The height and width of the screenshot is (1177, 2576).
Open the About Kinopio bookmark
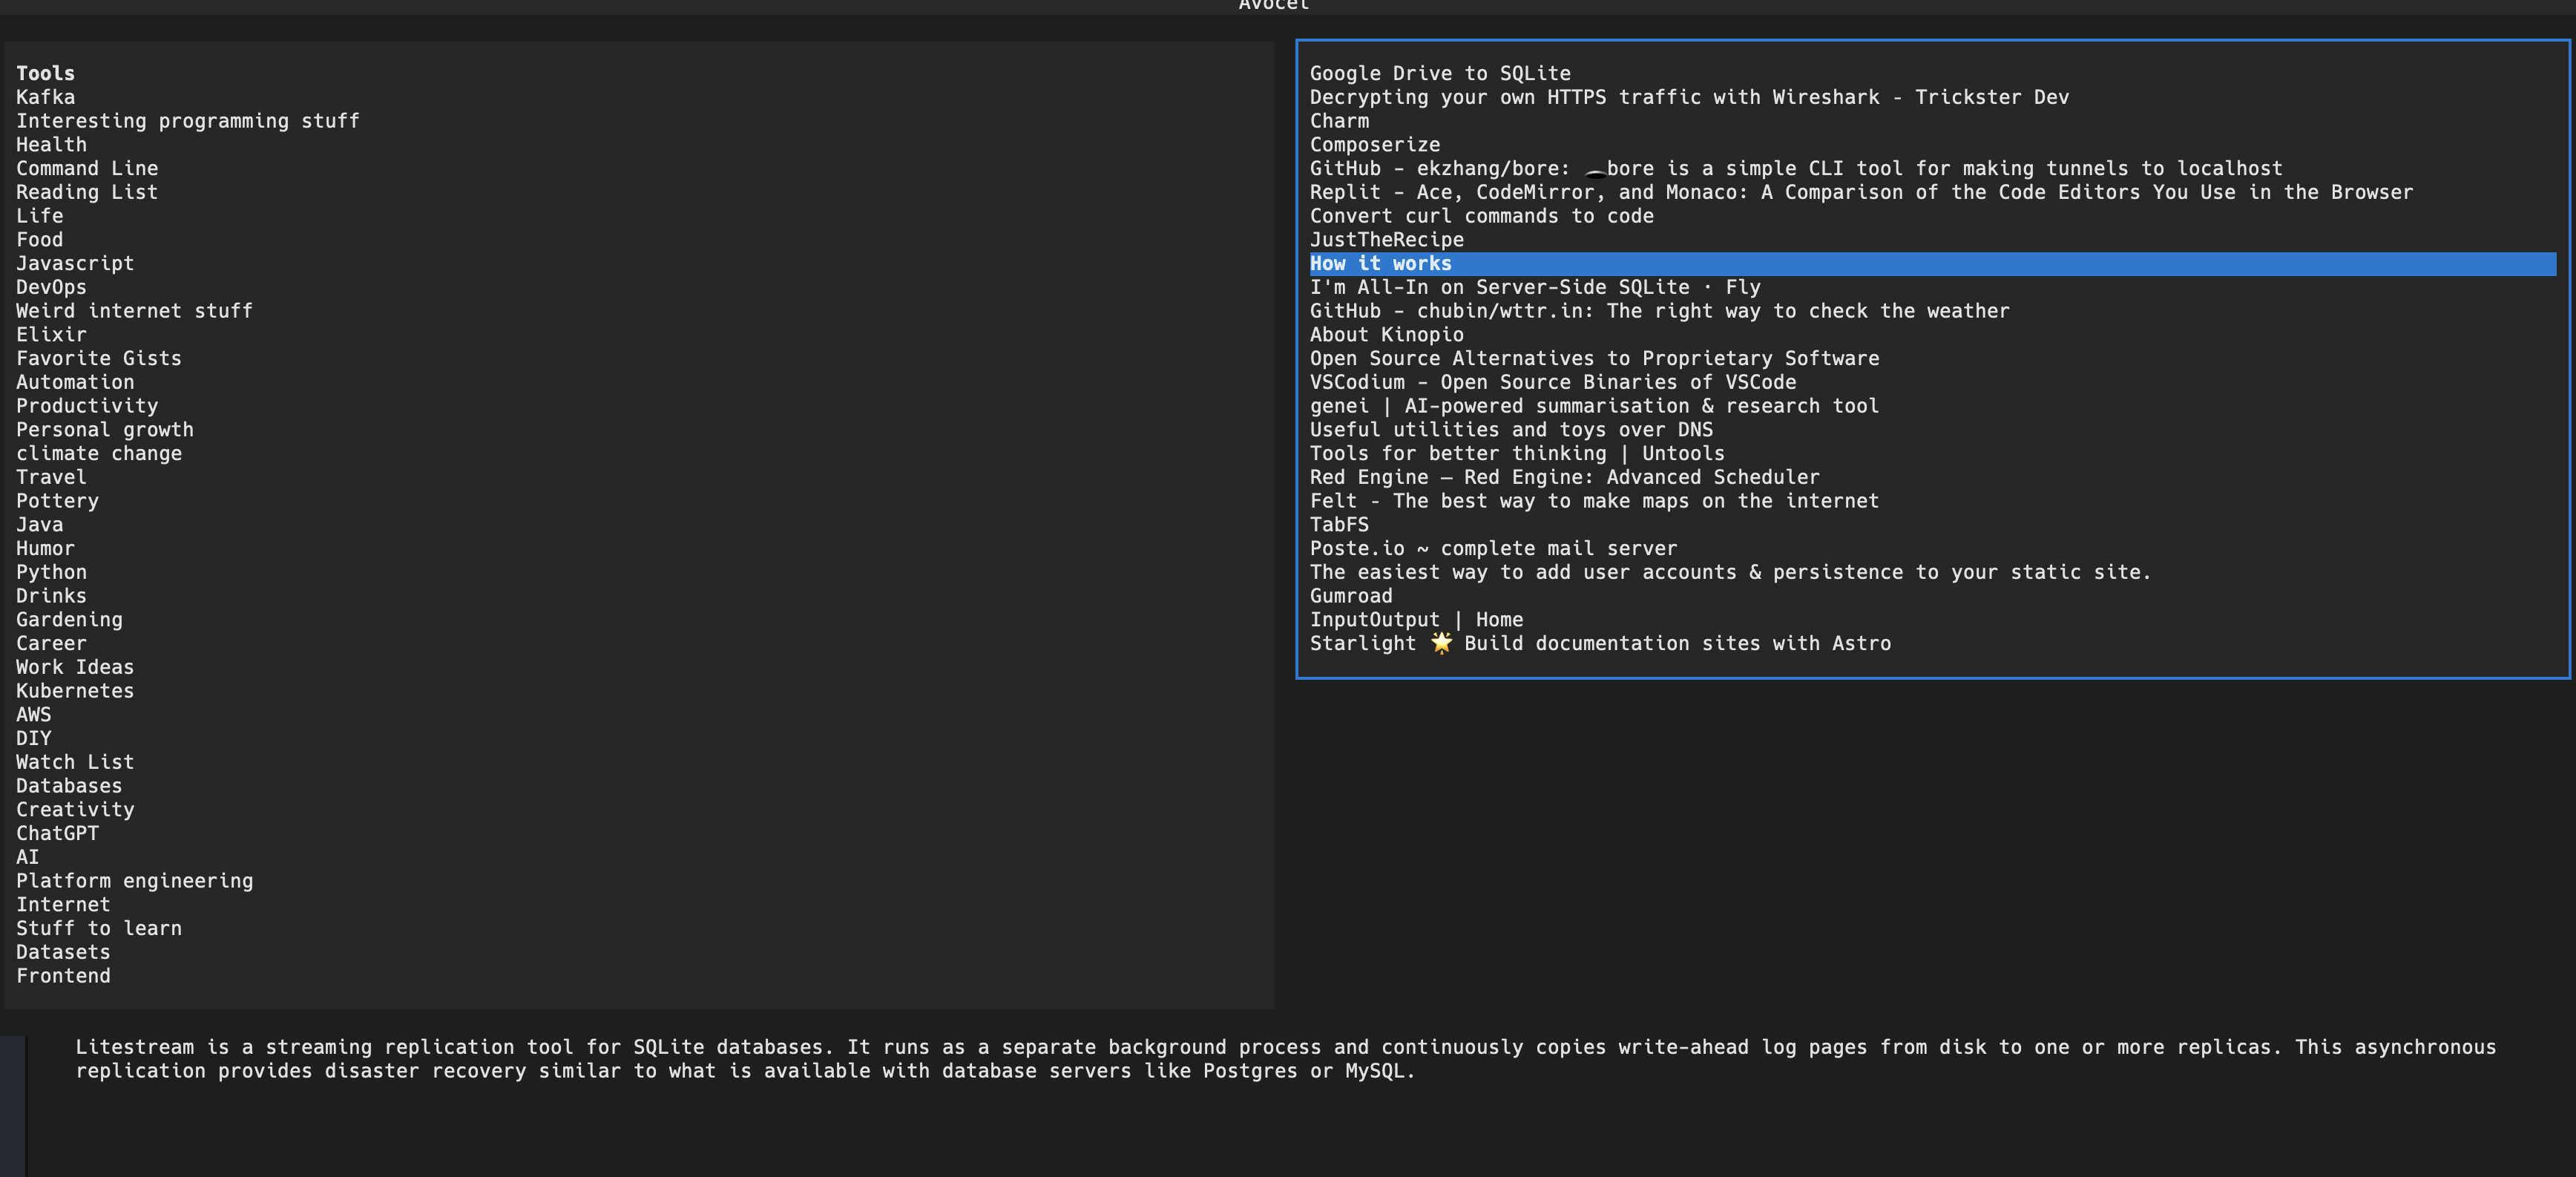(x=1386, y=335)
